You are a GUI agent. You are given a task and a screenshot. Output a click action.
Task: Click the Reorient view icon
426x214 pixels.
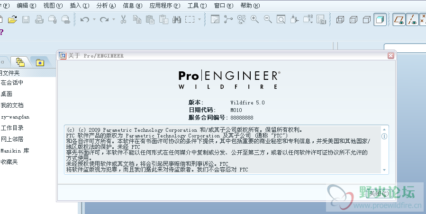294,19
